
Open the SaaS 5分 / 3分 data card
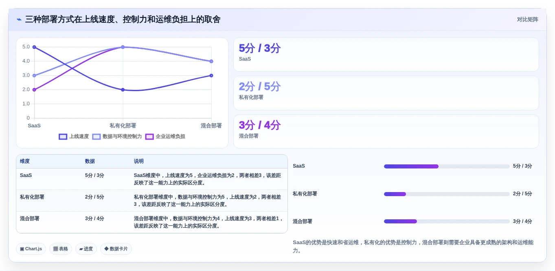(386, 55)
